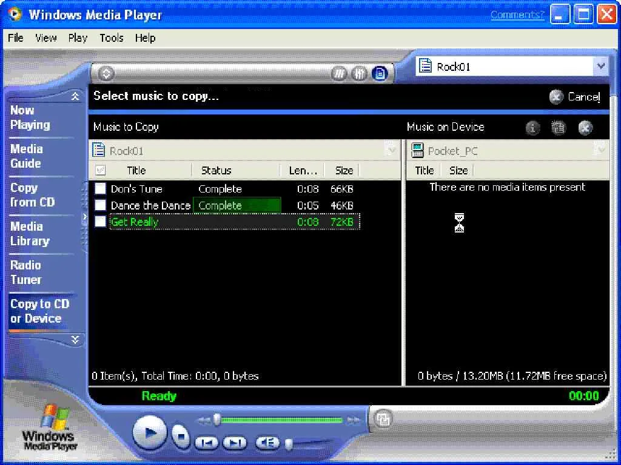Click the seek bar thumb
The width and height of the screenshot is (621, 465).
(217, 420)
